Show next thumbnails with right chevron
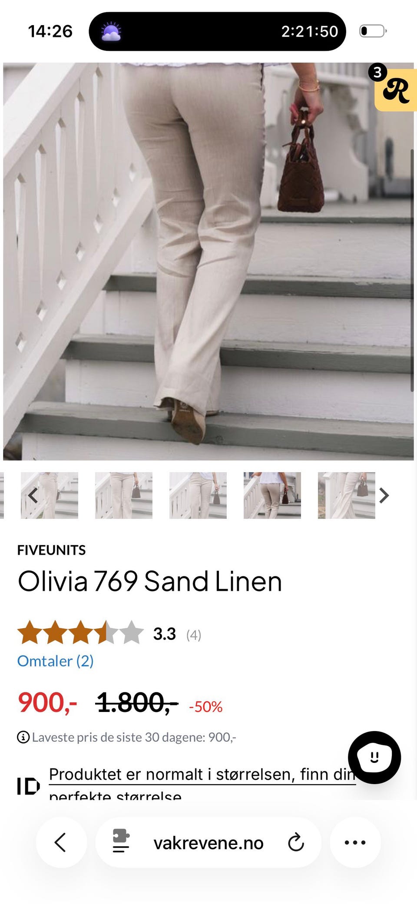 [384, 495]
